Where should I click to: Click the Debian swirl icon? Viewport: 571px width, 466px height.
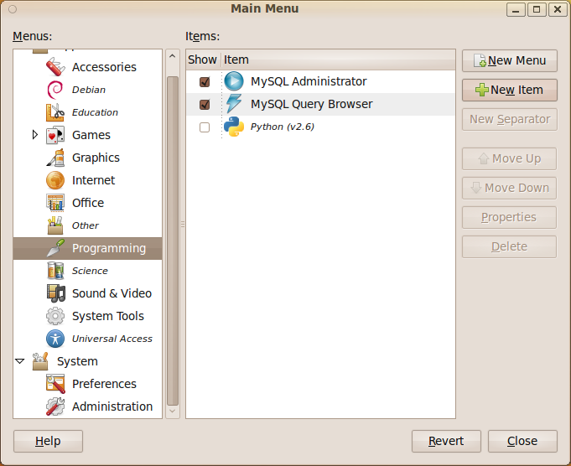(x=55, y=90)
